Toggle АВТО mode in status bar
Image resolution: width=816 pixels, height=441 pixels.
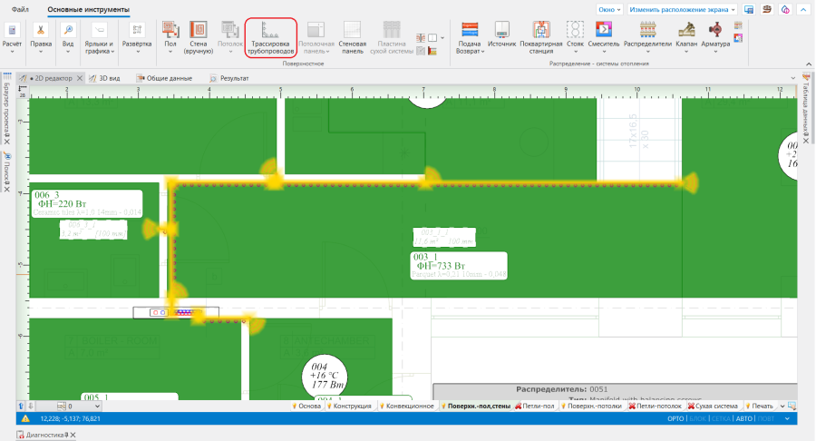click(744, 418)
